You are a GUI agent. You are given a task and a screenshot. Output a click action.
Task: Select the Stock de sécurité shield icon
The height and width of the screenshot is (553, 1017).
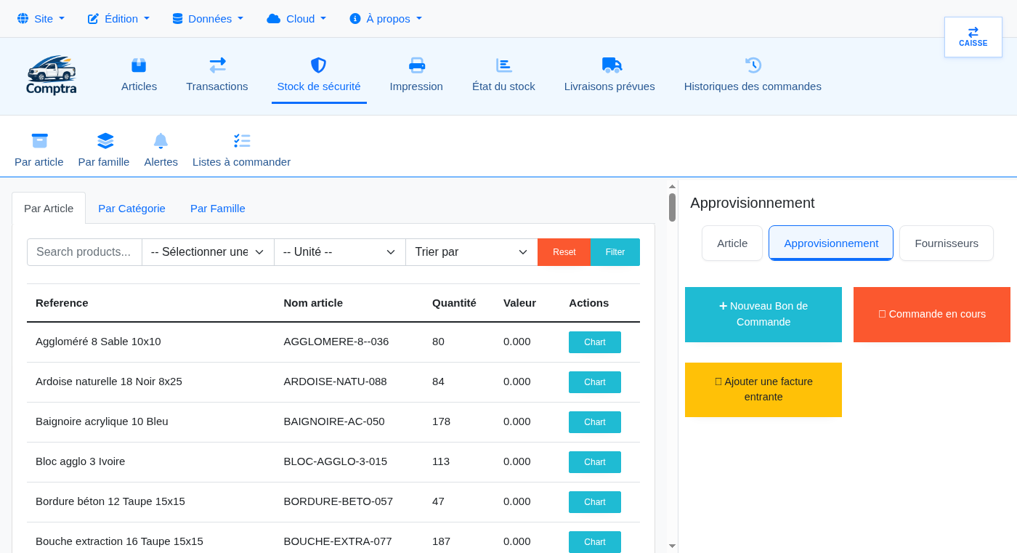coord(318,65)
